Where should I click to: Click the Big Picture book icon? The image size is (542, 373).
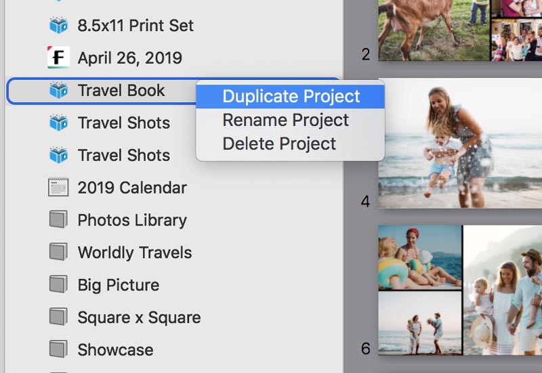(x=58, y=284)
